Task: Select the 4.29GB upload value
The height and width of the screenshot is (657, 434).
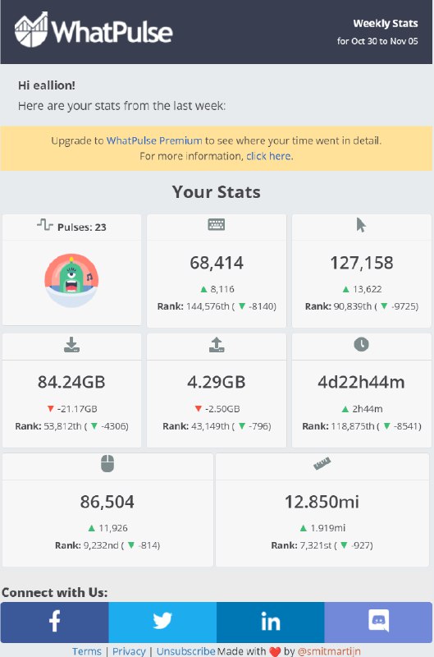Action: pyautogui.click(x=217, y=382)
